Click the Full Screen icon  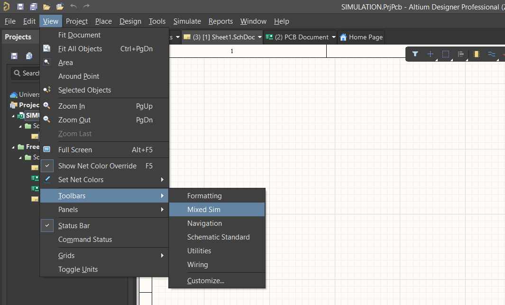click(x=46, y=149)
